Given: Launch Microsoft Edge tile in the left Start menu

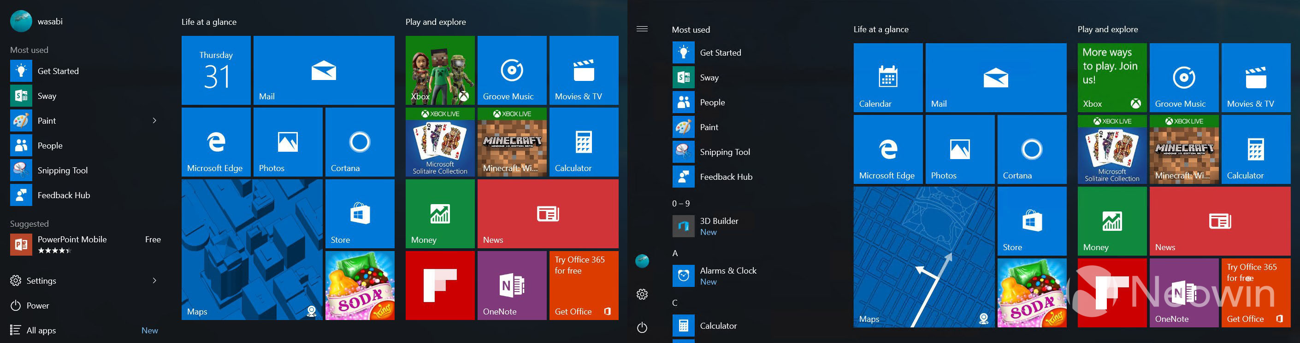Looking at the screenshot, I should 216,142.
